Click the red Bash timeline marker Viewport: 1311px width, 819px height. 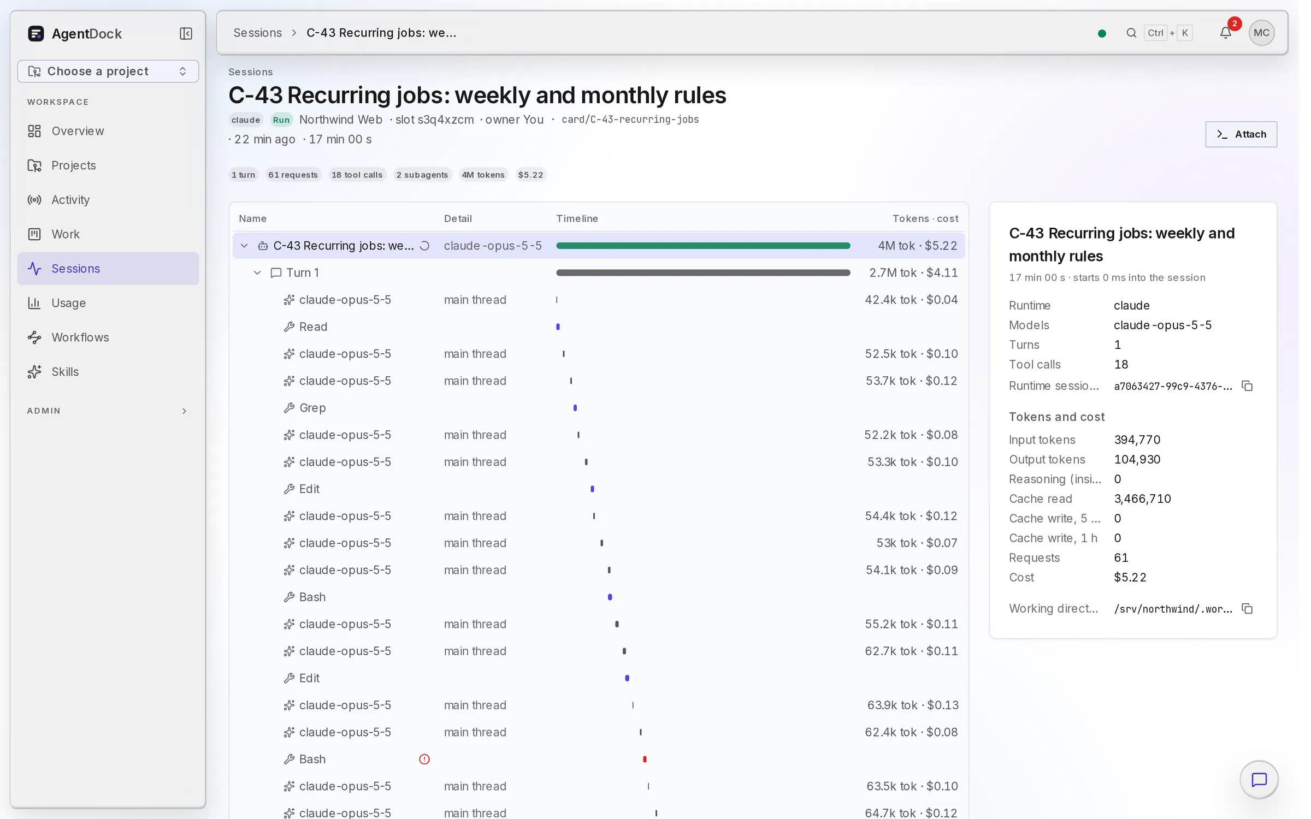[645, 759]
